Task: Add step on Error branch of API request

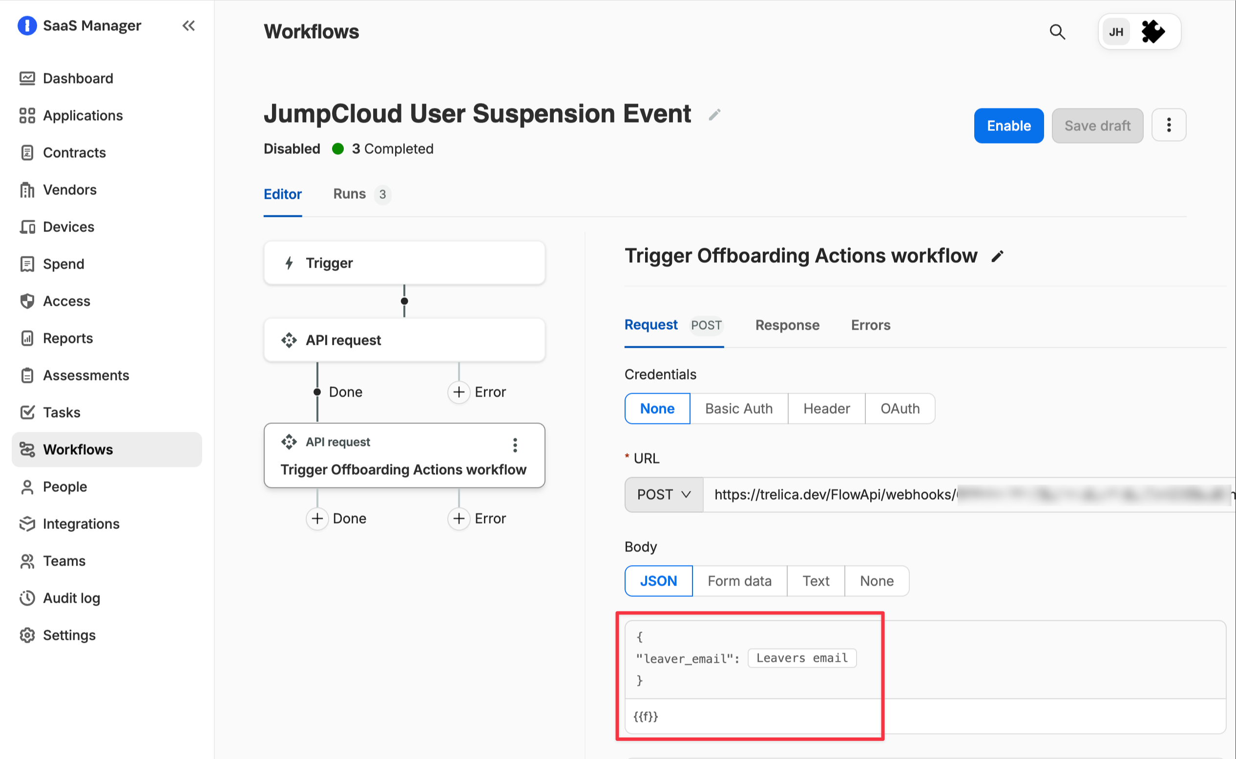Action: [459, 392]
